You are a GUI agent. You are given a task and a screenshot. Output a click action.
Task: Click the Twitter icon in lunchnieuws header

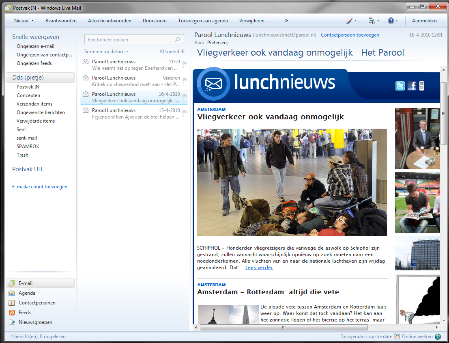400,86
